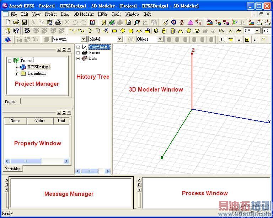Toggle snap to arc center mode
The image size is (273, 218).
point(264,40)
